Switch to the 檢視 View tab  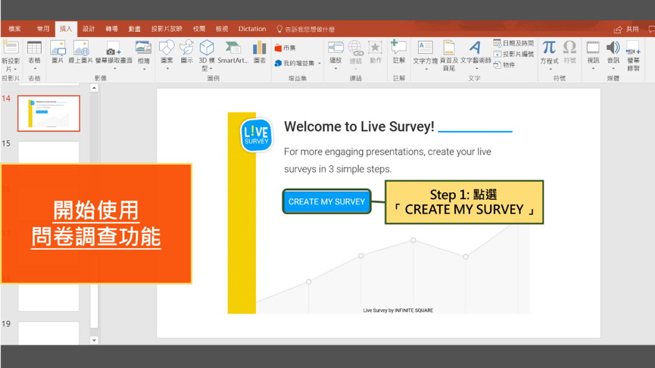click(222, 29)
